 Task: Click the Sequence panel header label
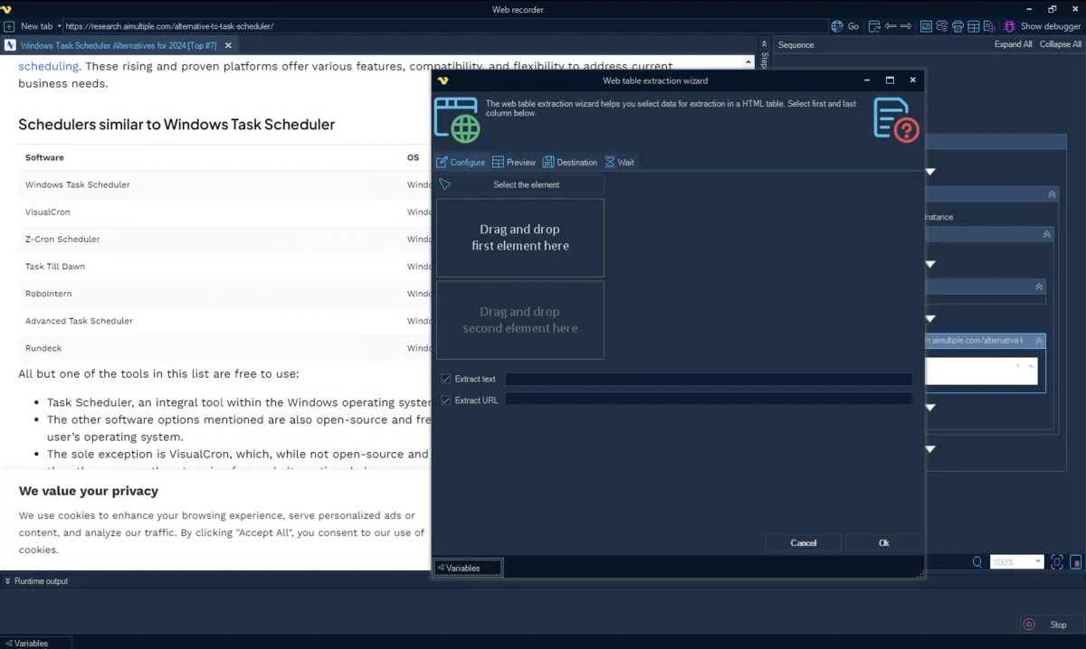(796, 44)
